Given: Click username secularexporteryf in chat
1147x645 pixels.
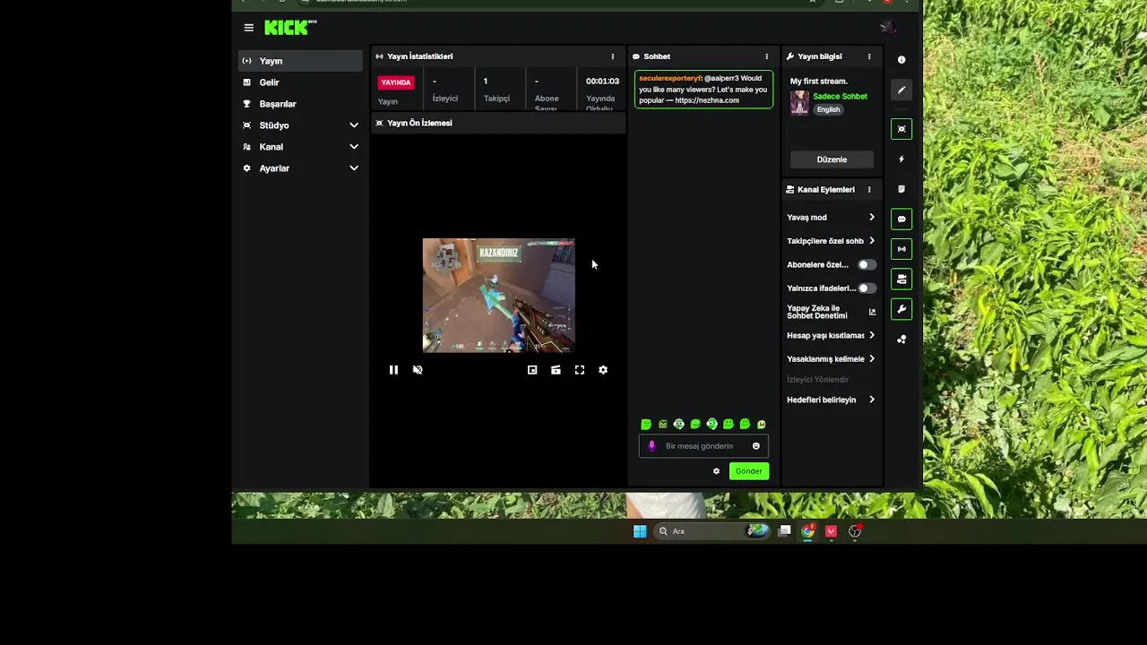Looking at the screenshot, I should tap(670, 79).
